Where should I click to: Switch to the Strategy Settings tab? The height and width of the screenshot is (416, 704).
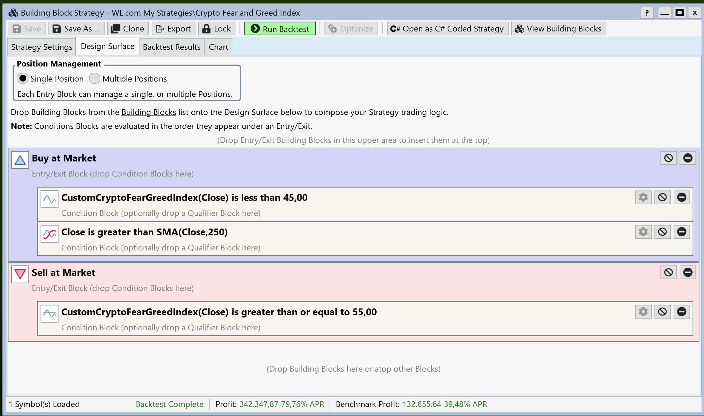(42, 47)
